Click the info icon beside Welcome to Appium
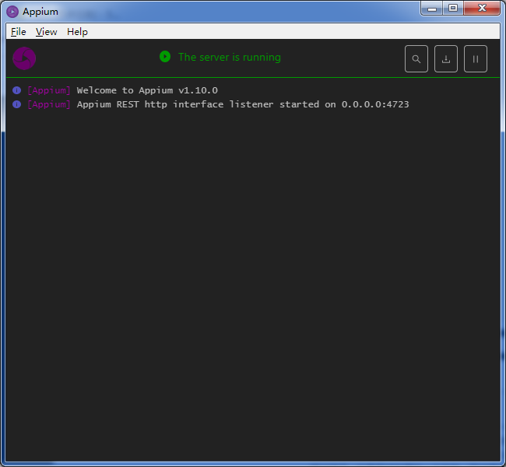The width and height of the screenshot is (506, 467). 17,90
